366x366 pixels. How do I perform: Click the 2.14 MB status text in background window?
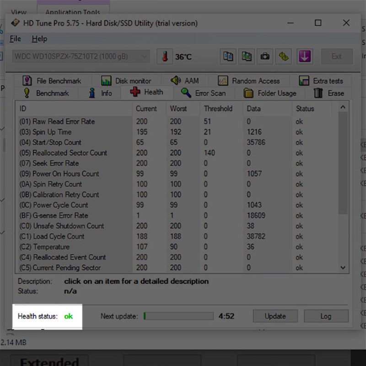(13, 342)
